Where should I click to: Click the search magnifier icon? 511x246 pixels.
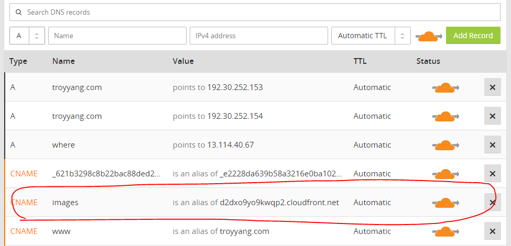[x=18, y=12]
